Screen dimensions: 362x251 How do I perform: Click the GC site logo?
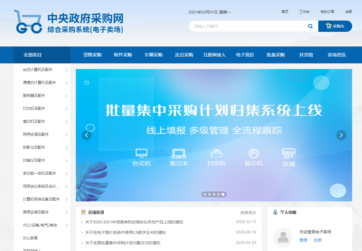click(x=28, y=22)
